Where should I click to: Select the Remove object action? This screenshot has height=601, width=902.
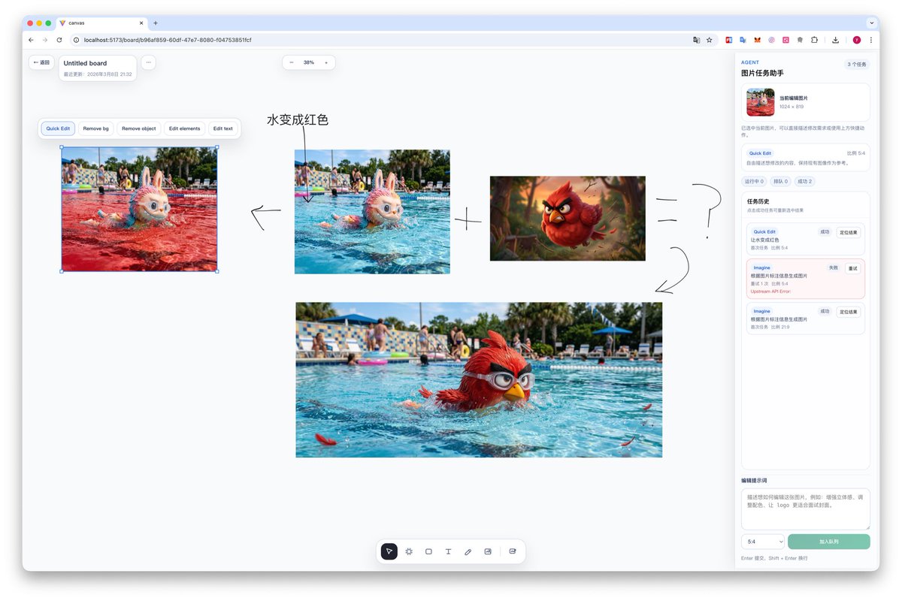139,128
